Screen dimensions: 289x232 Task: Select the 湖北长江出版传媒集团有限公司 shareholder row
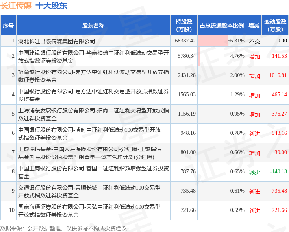click(144, 41)
